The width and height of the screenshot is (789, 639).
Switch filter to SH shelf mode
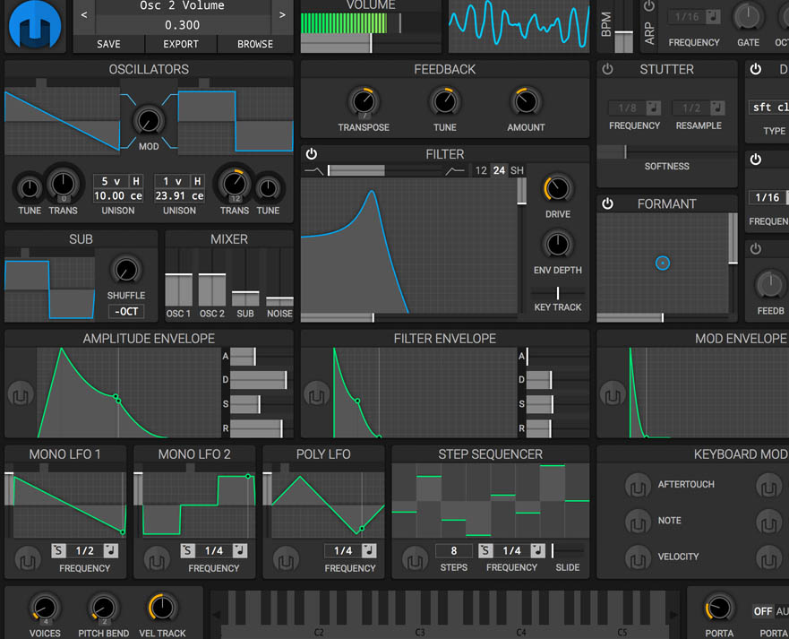point(517,170)
